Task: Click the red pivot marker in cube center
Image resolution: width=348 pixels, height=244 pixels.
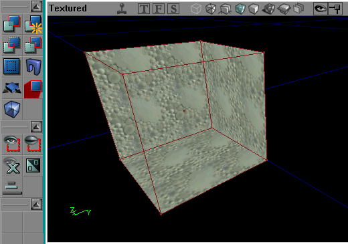Action: click(x=184, y=111)
